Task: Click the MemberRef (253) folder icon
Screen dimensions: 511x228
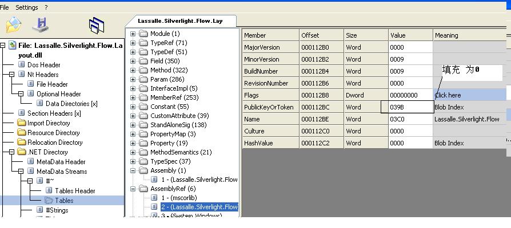Action: click(143, 97)
